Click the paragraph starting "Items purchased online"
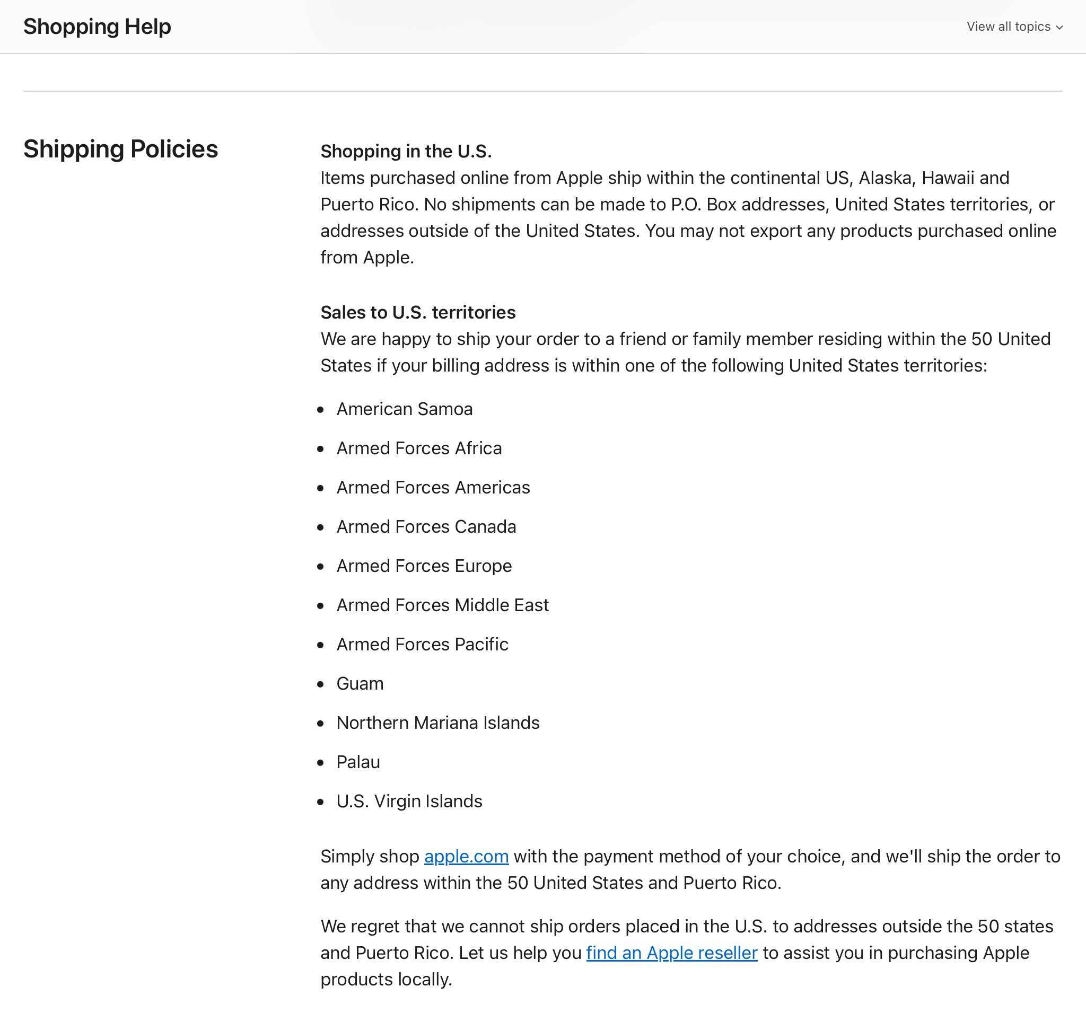Viewport: 1086px width, 1022px height. click(688, 217)
